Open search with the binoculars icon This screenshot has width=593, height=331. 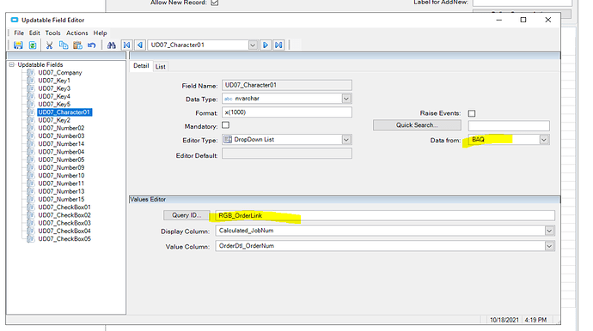(111, 45)
